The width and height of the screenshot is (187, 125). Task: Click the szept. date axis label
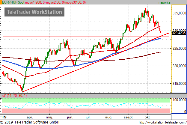129,118
